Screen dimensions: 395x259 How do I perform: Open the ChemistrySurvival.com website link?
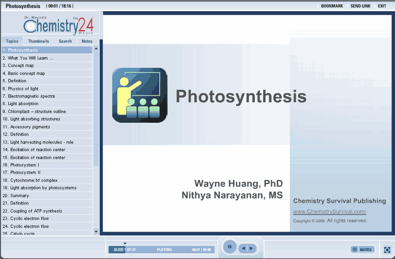(x=329, y=212)
